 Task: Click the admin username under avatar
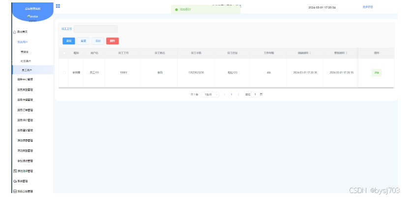(x=32, y=21)
